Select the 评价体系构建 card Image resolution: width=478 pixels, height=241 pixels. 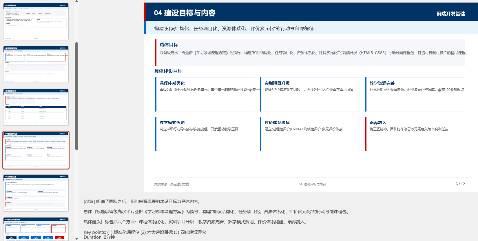[310, 134]
